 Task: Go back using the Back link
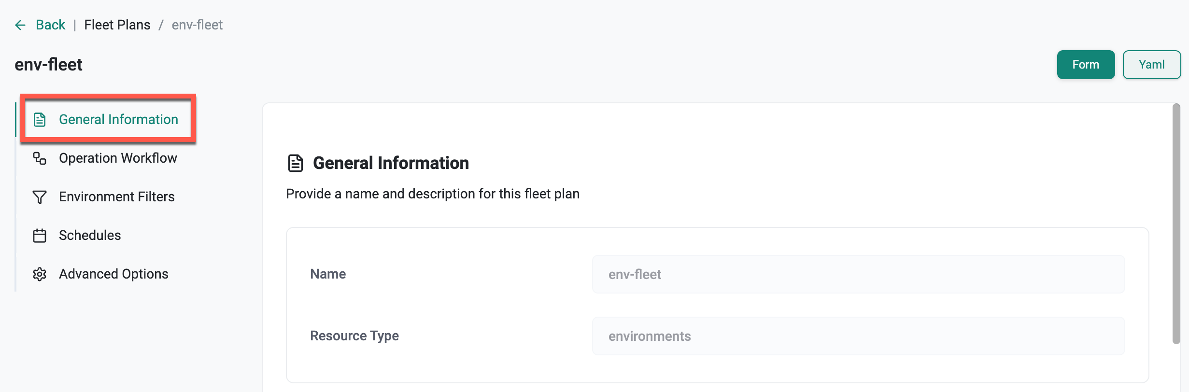point(50,25)
